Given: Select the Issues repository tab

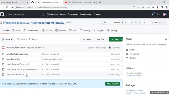Looking at the screenshot, I should tap(16, 31).
